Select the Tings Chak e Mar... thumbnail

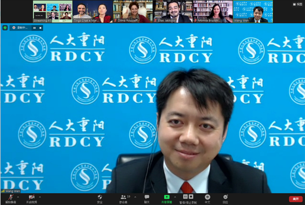click(x=92, y=11)
